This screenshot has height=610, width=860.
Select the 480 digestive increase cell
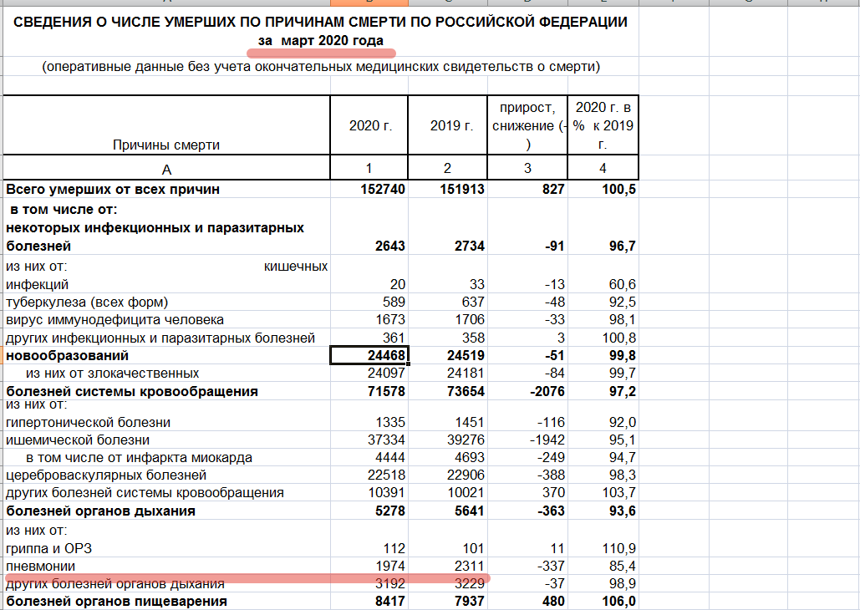(x=527, y=601)
